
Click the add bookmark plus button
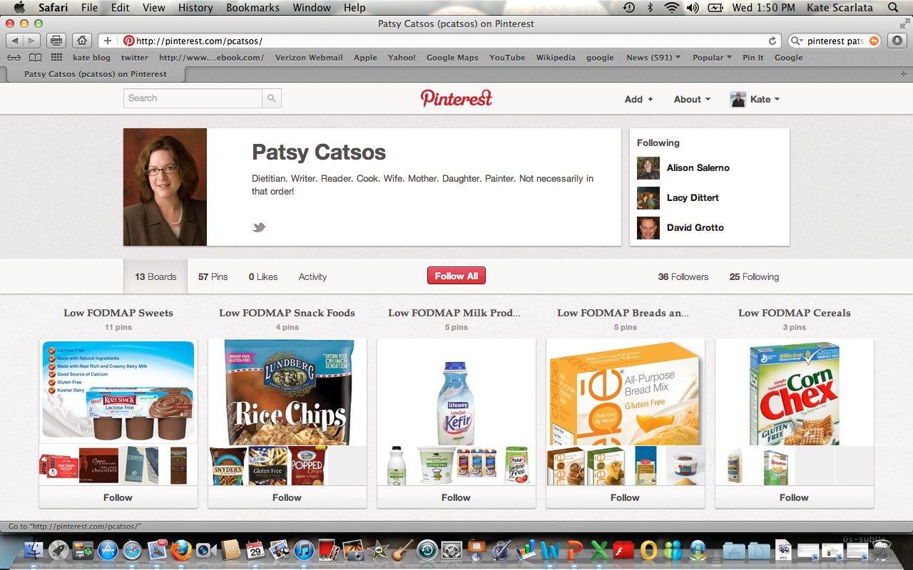point(107,41)
